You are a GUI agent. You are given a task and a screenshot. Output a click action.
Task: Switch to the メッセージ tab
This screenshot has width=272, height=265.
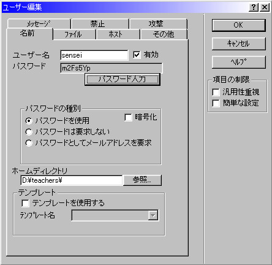coord(39,24)
